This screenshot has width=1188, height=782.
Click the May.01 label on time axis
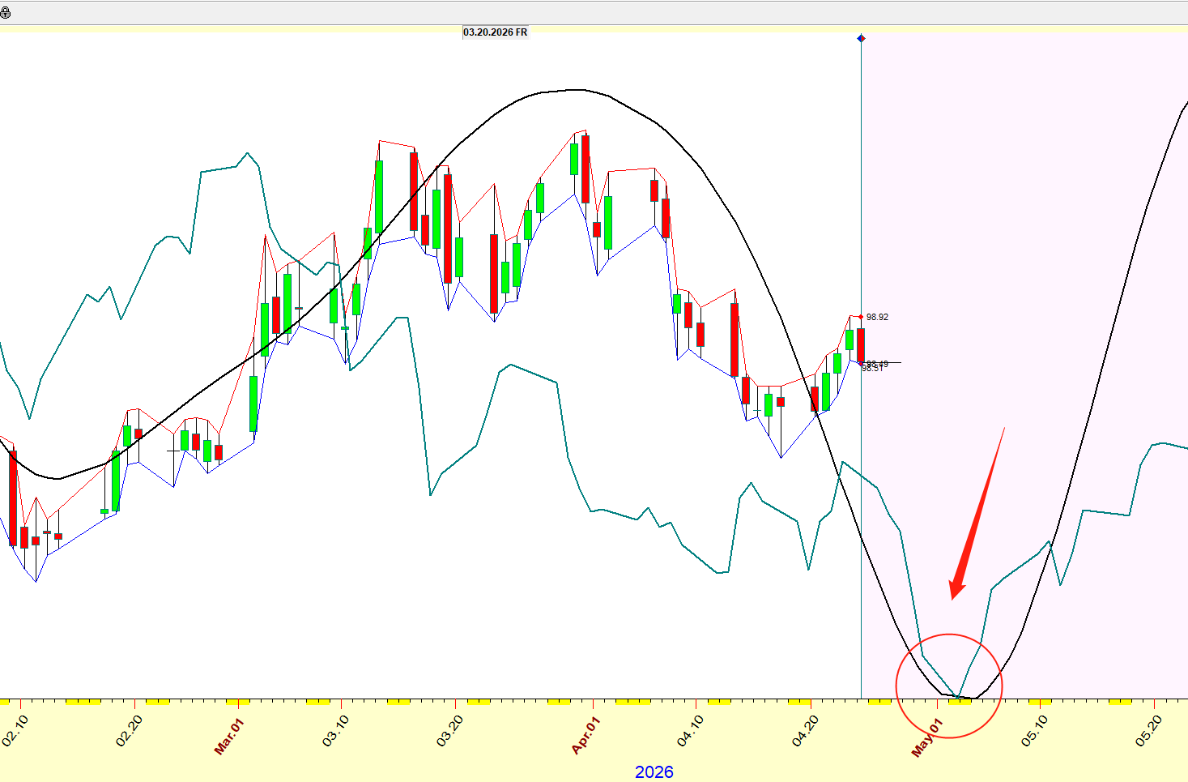926,737
